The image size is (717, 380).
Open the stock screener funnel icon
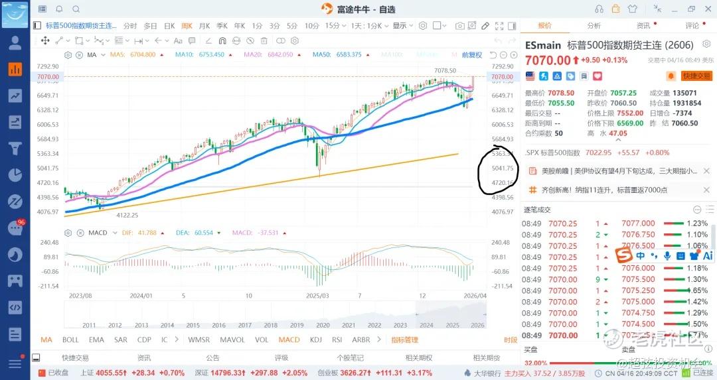(x=15, y=149)
